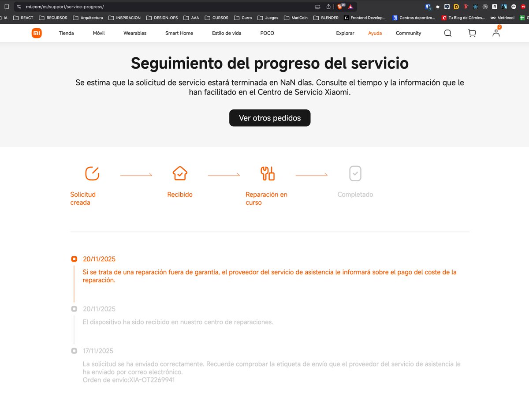
Task: Click the Solicitud creada step icon
Action: [x=92, y=173]
